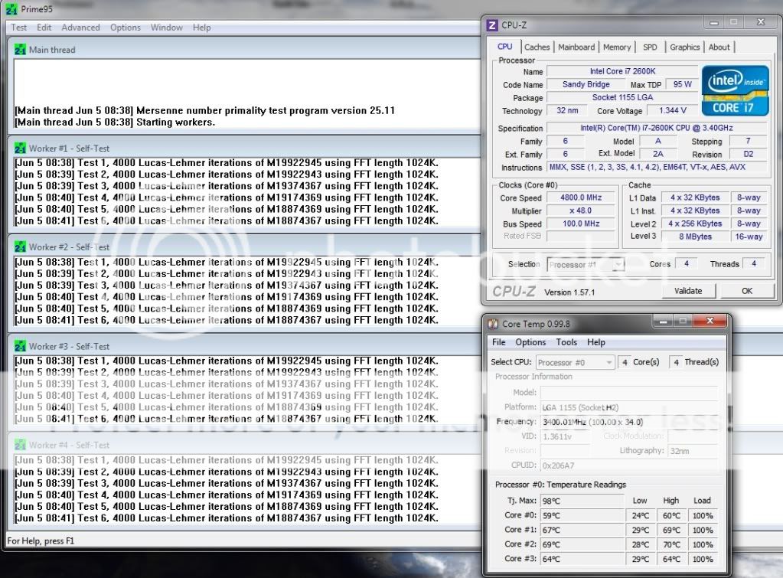Click the CPU-Z title bar icon
Image resolution: width=783 pixels, height=578 pixels.
pos(492,25)
